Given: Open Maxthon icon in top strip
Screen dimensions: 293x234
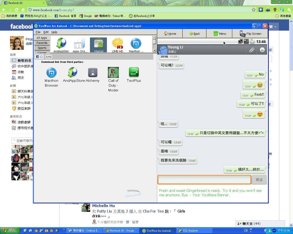Looking at the screenshot, I should tap(136, 45).
